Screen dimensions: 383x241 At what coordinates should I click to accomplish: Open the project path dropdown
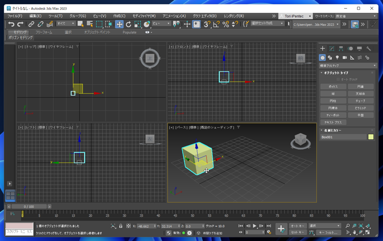click(316, 25)
